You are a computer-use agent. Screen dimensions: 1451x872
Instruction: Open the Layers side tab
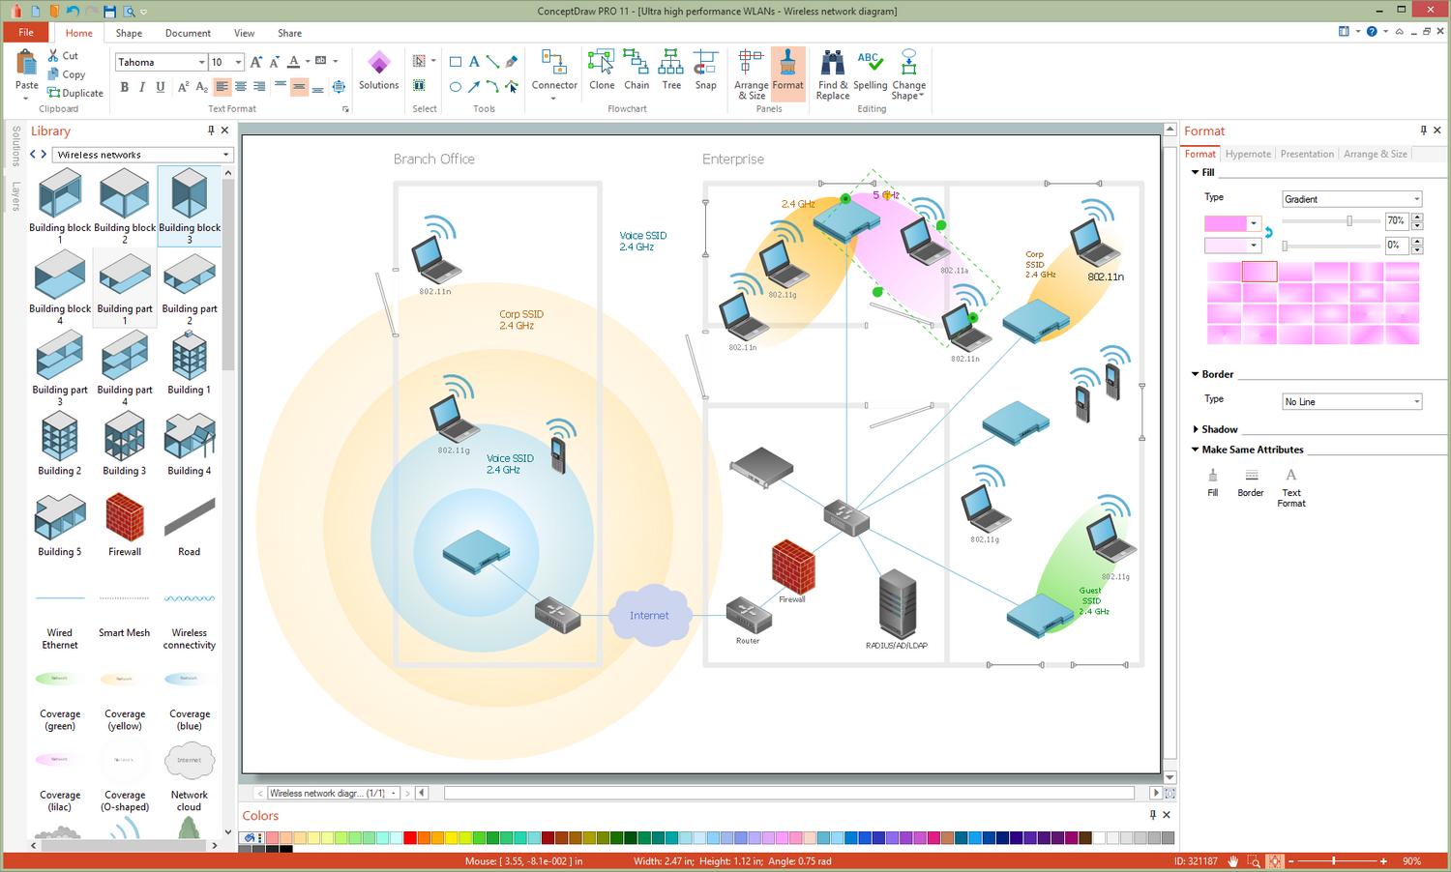16,196
